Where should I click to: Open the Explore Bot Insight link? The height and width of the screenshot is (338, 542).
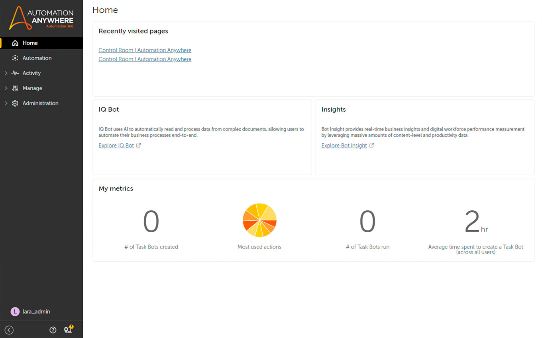click(344, 146)
